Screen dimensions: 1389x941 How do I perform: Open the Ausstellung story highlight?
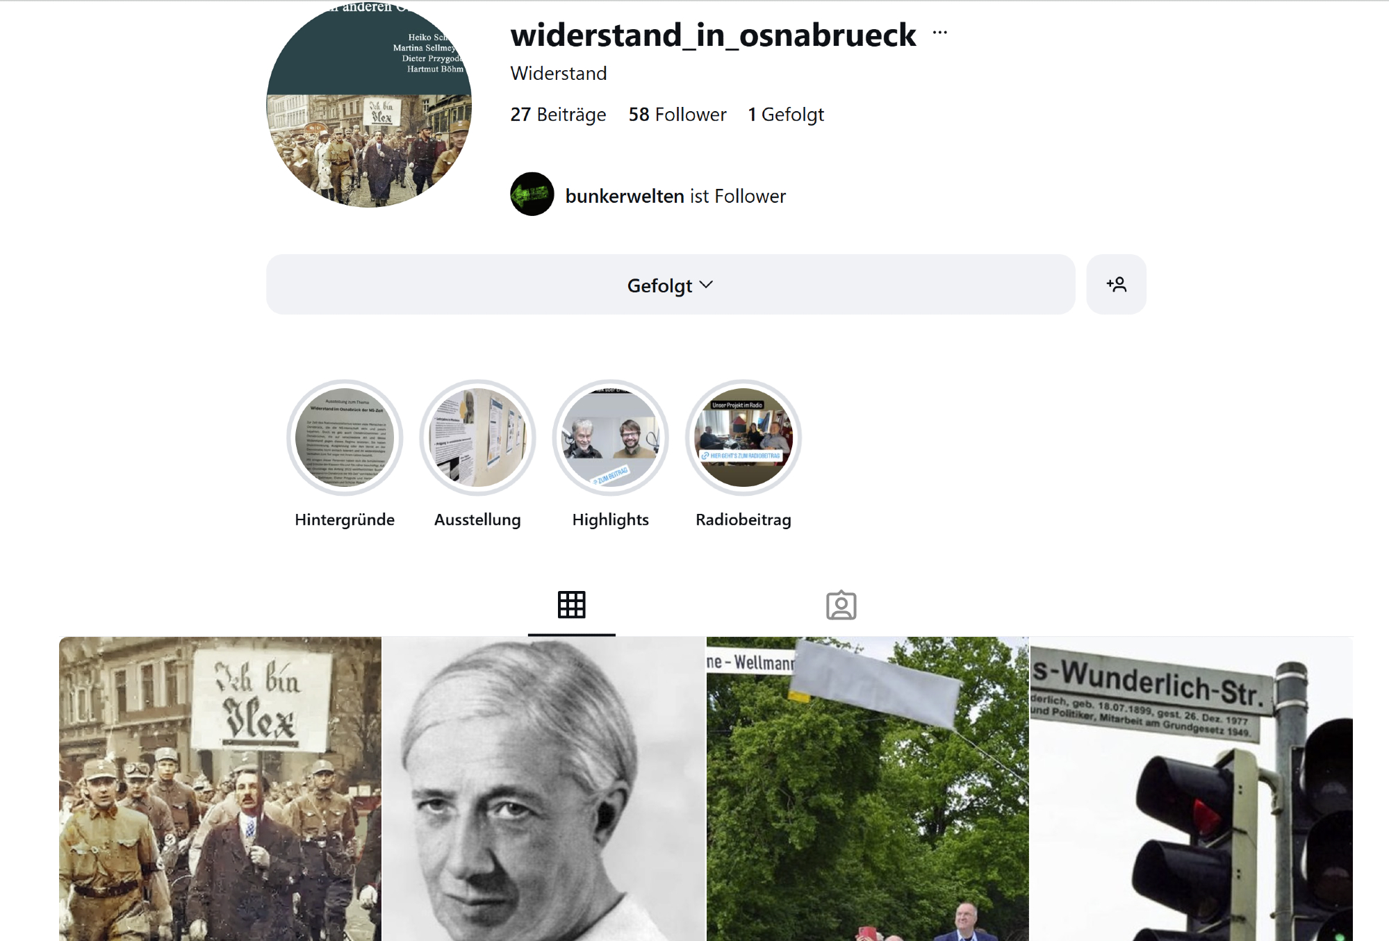pos(477,438)
